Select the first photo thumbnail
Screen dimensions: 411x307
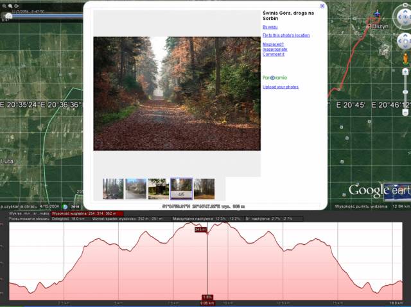tap(113, 188)
